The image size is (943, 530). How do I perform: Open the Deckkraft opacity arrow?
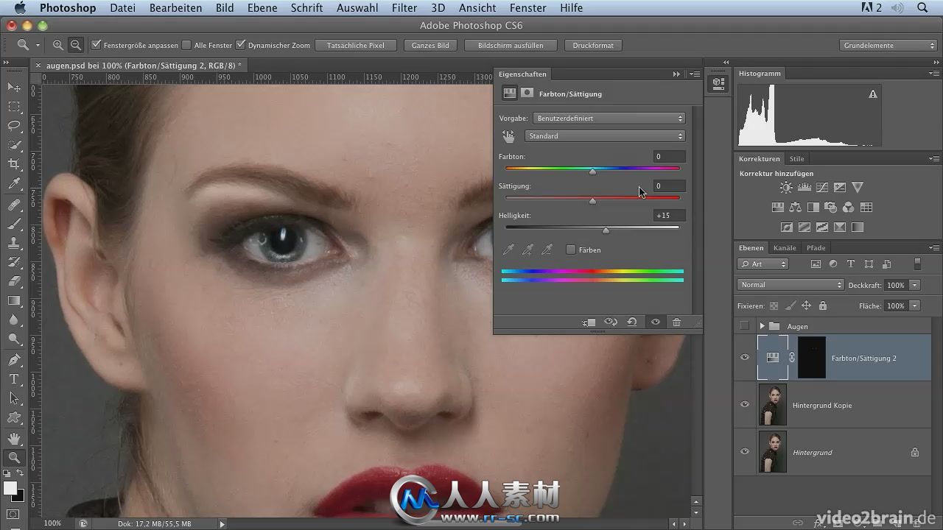(x=915, y=285)
